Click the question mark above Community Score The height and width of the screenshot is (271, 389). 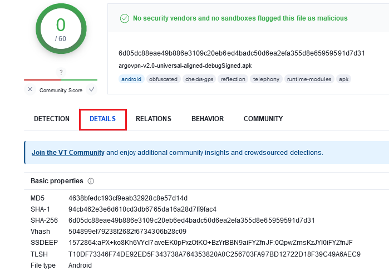tap(61, 72)
